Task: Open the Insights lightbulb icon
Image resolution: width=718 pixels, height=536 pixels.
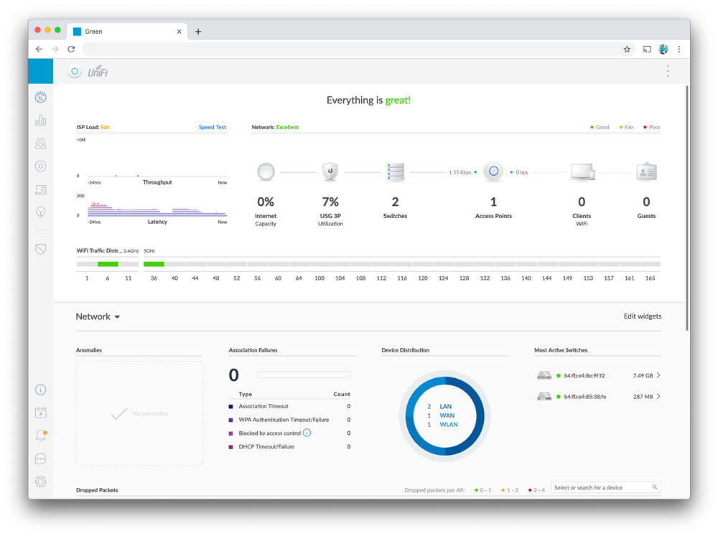Action: tap(41, 212)
